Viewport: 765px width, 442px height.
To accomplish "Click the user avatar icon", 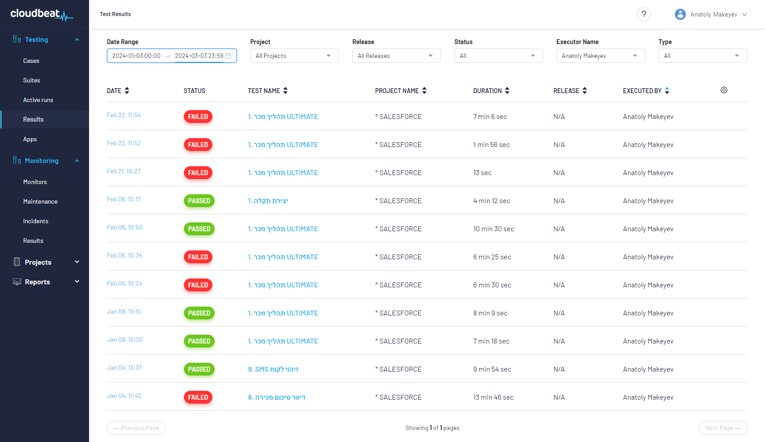I will pyautogui.click(x=680, y=14).
